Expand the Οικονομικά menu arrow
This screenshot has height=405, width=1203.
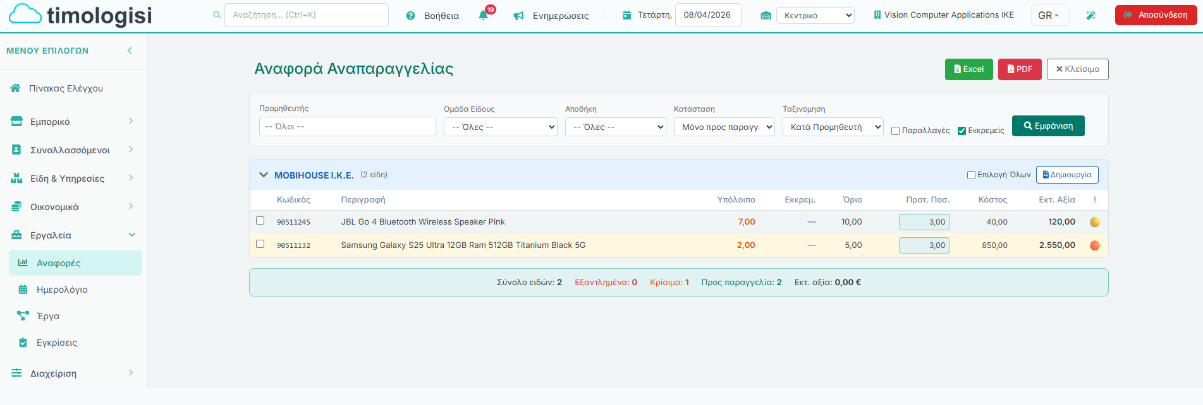(x=131, y=206)
